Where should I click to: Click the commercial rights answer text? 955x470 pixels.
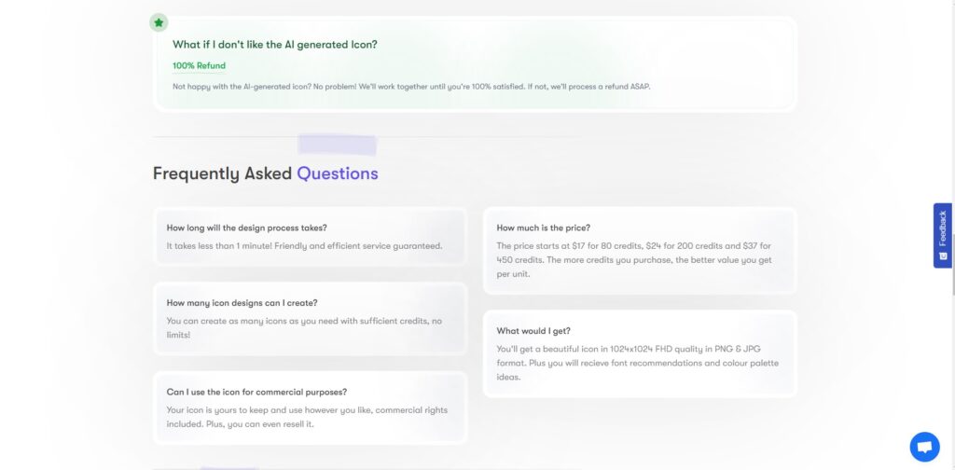307,417
